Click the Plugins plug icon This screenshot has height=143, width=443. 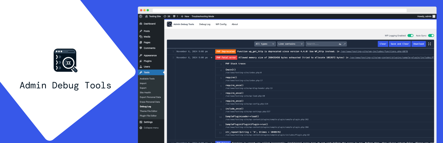pos(141,61)
